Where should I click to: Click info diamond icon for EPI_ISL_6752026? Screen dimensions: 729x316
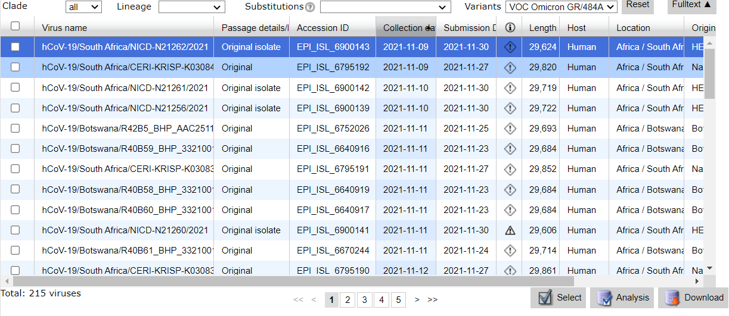510,129
